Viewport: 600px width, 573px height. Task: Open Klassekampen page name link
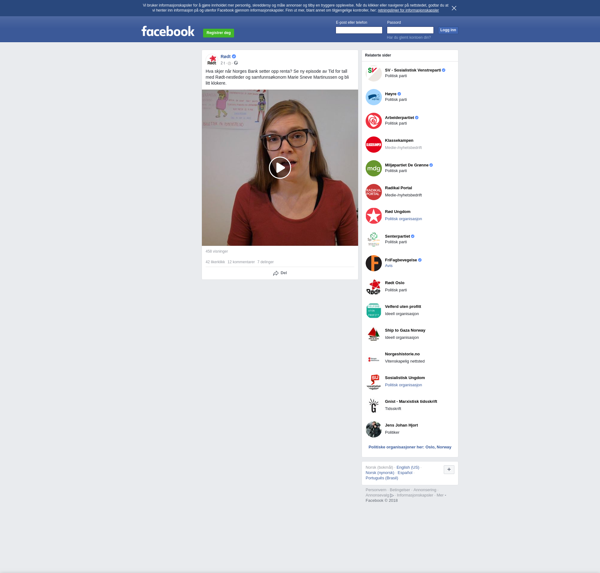pos(399,141)
